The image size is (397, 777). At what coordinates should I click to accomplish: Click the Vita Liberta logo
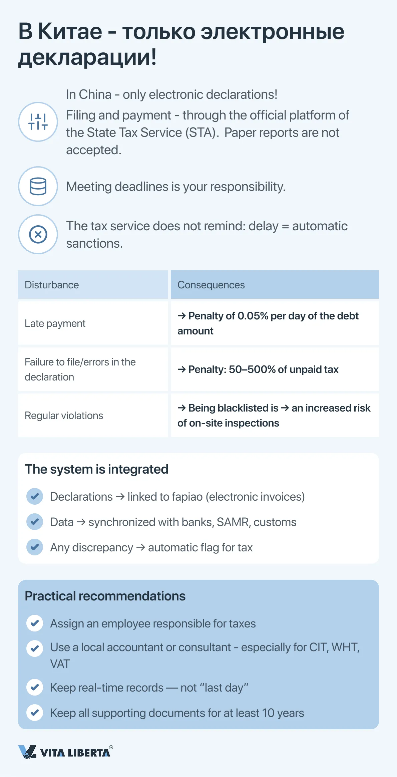coord(65,752)
